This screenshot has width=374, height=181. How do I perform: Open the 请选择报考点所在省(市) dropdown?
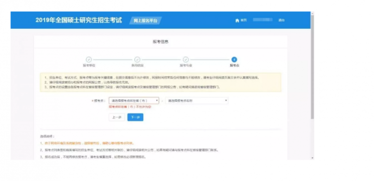134,100
